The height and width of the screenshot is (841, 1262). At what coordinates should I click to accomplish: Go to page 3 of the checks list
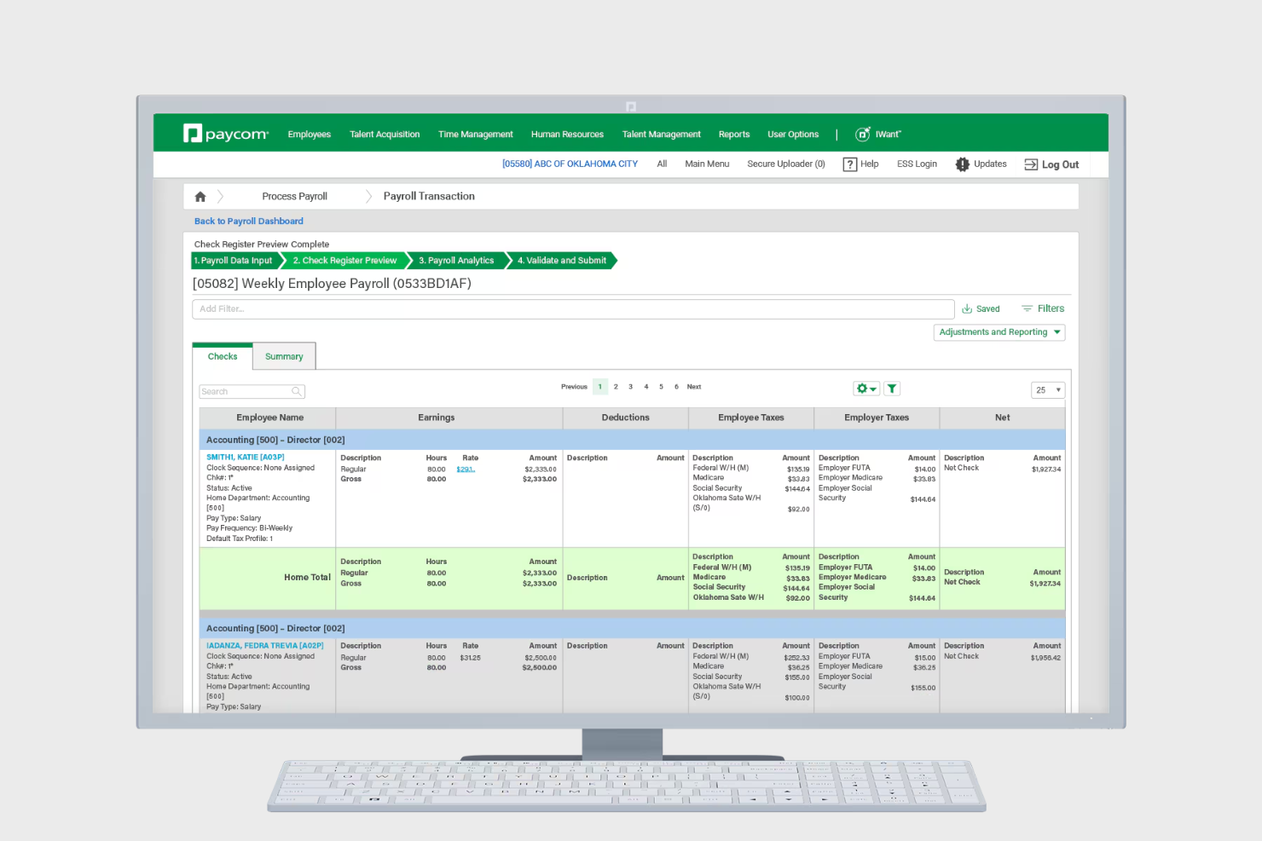630,386
